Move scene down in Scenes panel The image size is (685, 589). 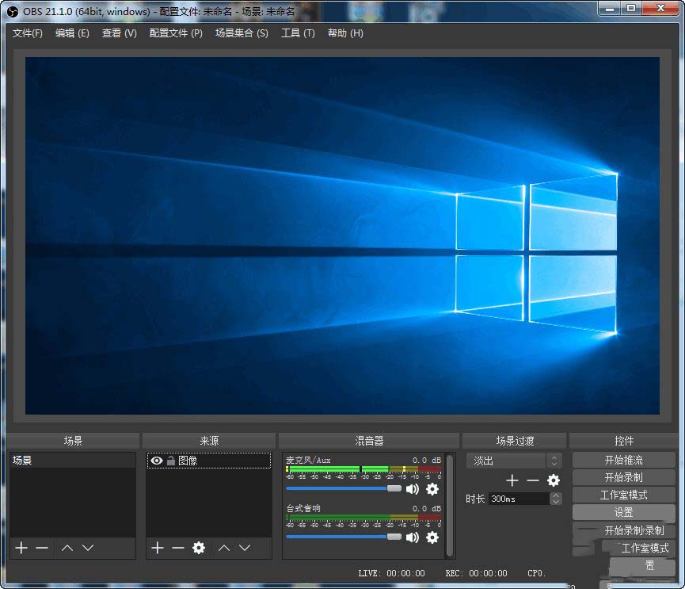(88, 548)
